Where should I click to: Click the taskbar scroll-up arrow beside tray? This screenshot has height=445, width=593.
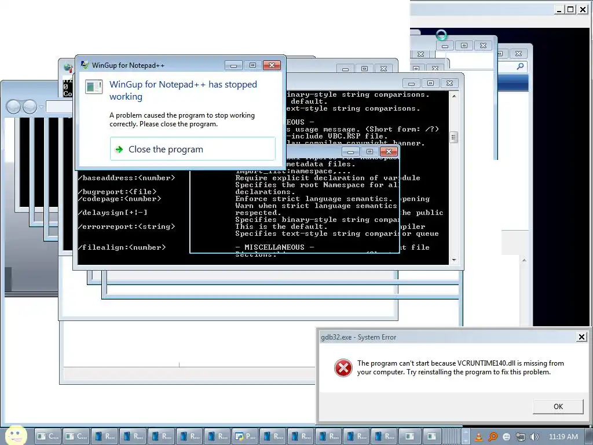[466, 432]
